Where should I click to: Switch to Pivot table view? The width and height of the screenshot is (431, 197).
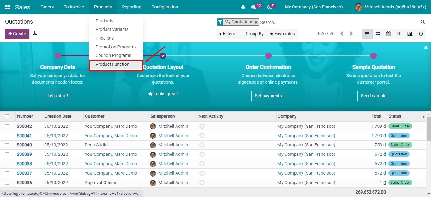[399, 34]
